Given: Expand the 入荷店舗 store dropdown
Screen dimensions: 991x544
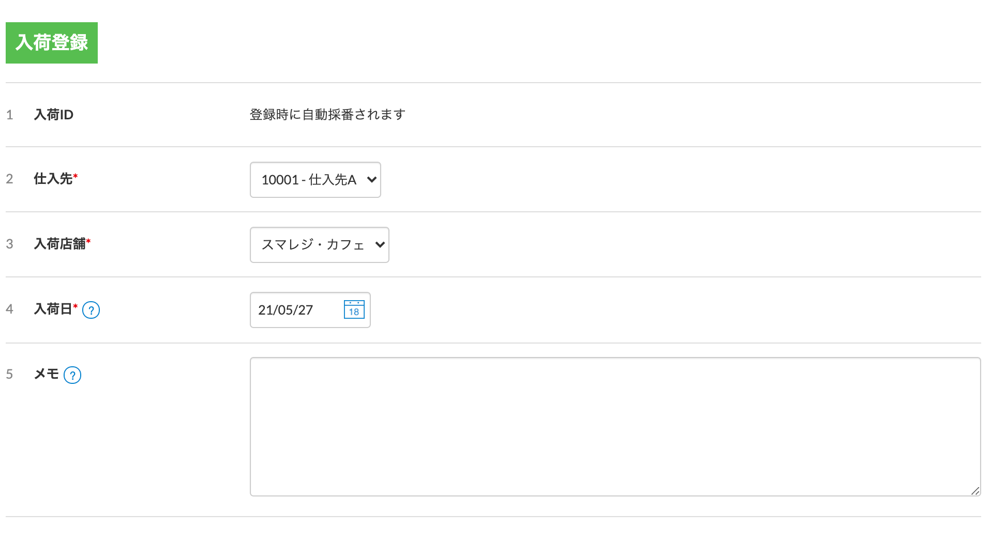Looking at the screenshot, I should click(319, 245).
